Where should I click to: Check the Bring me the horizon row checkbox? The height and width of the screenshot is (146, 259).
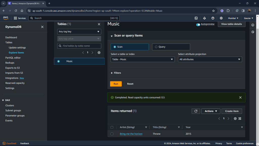pyautogui.click(x=112, y=134)
